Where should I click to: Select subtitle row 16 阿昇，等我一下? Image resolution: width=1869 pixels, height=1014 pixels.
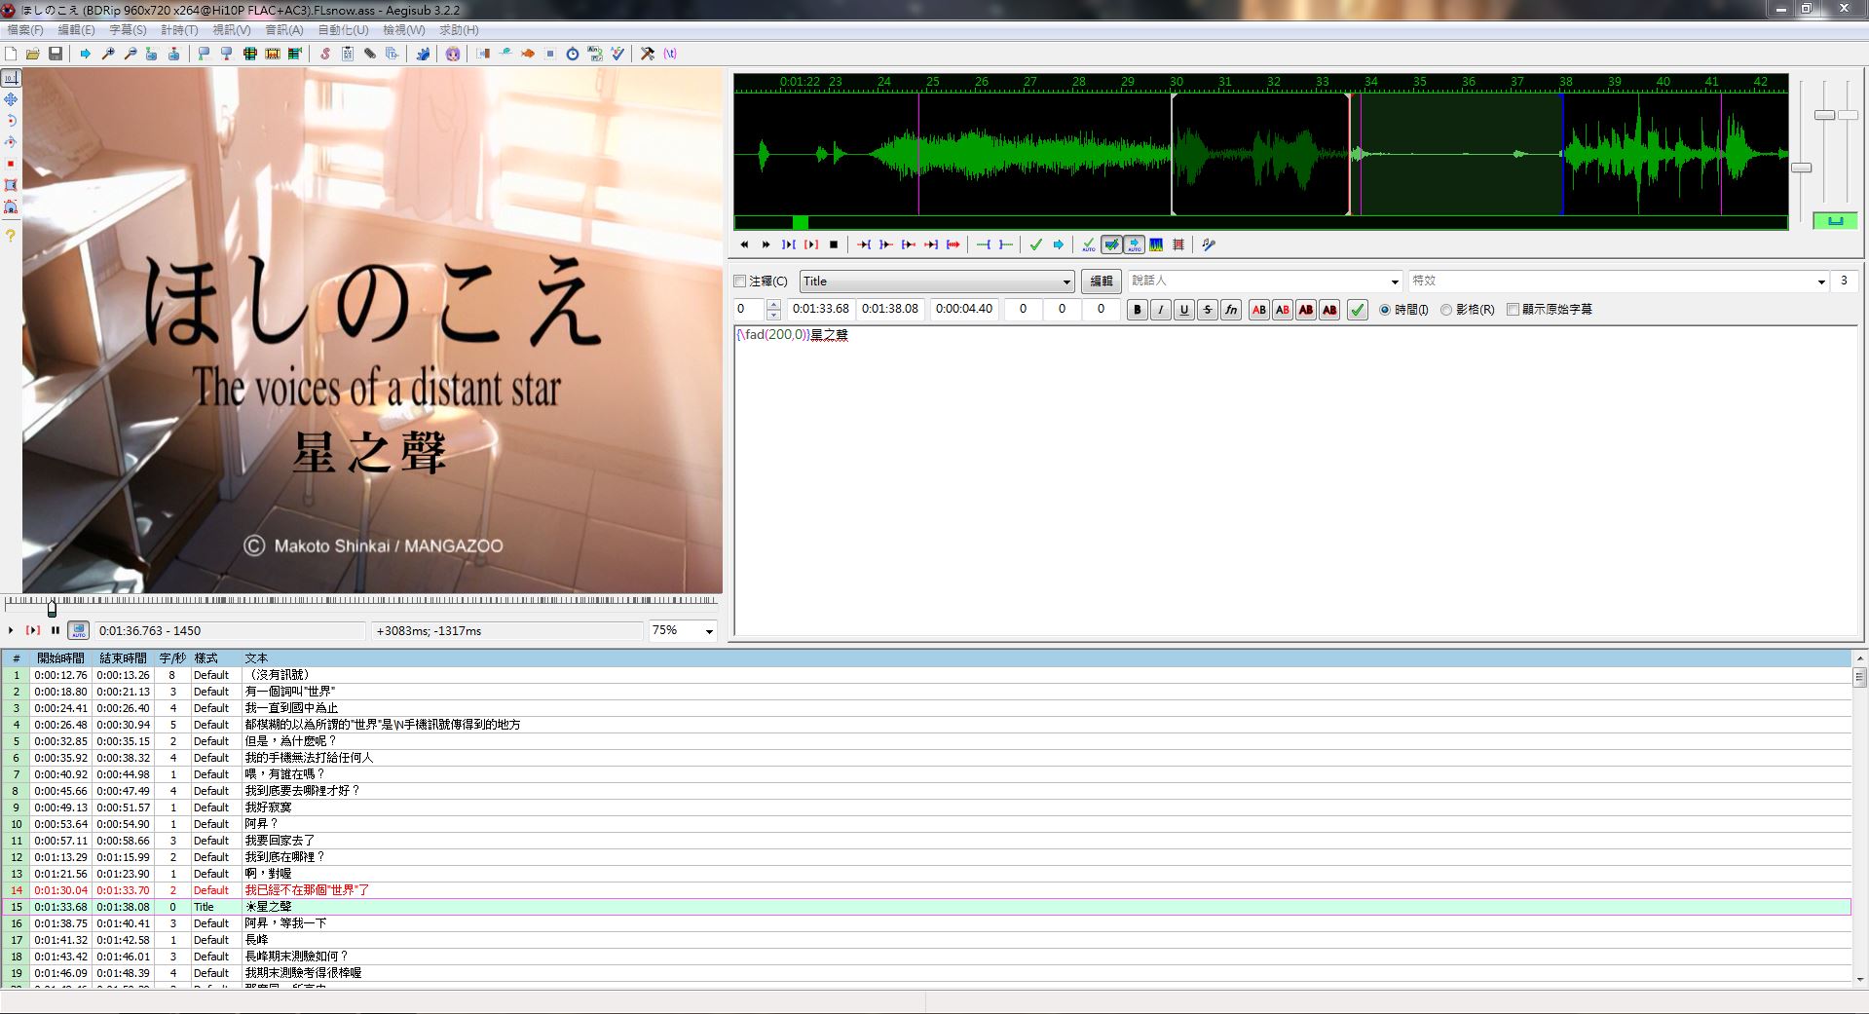(925, 923)
